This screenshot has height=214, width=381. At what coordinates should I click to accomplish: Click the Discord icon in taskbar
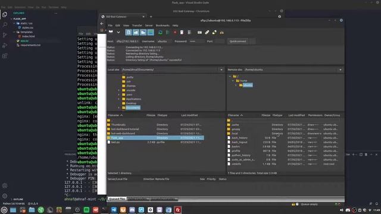coord(132,210)
